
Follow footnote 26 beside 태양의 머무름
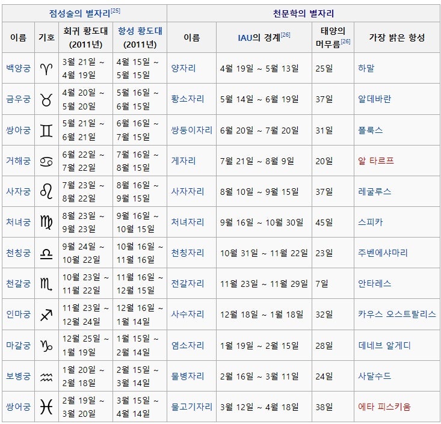coord(345,41)
